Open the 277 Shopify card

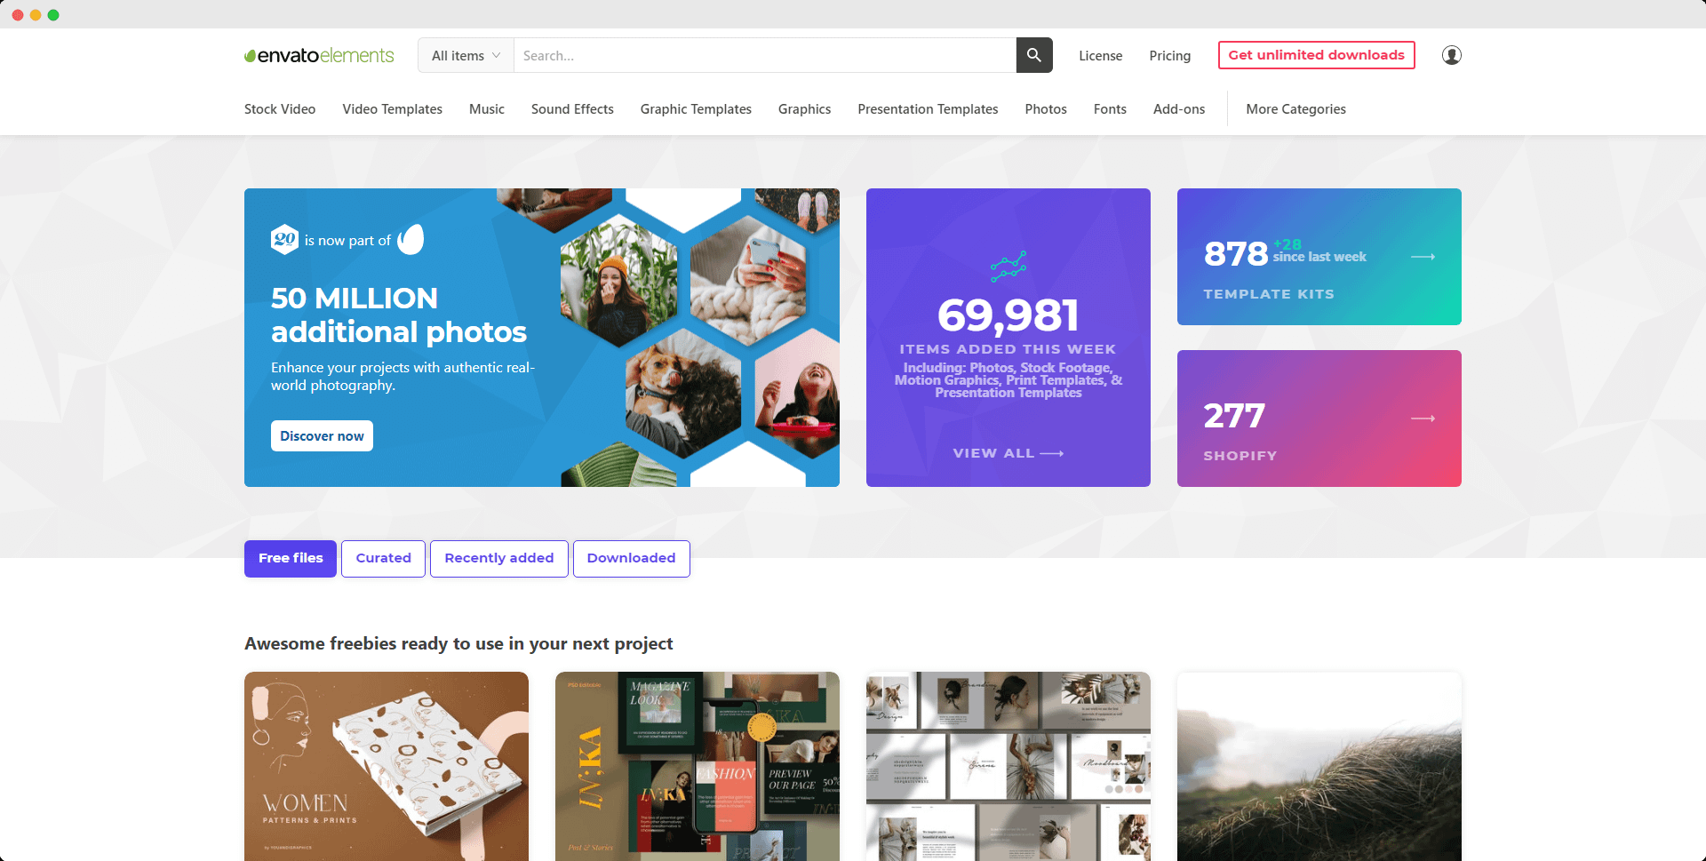pos(1319,419)
